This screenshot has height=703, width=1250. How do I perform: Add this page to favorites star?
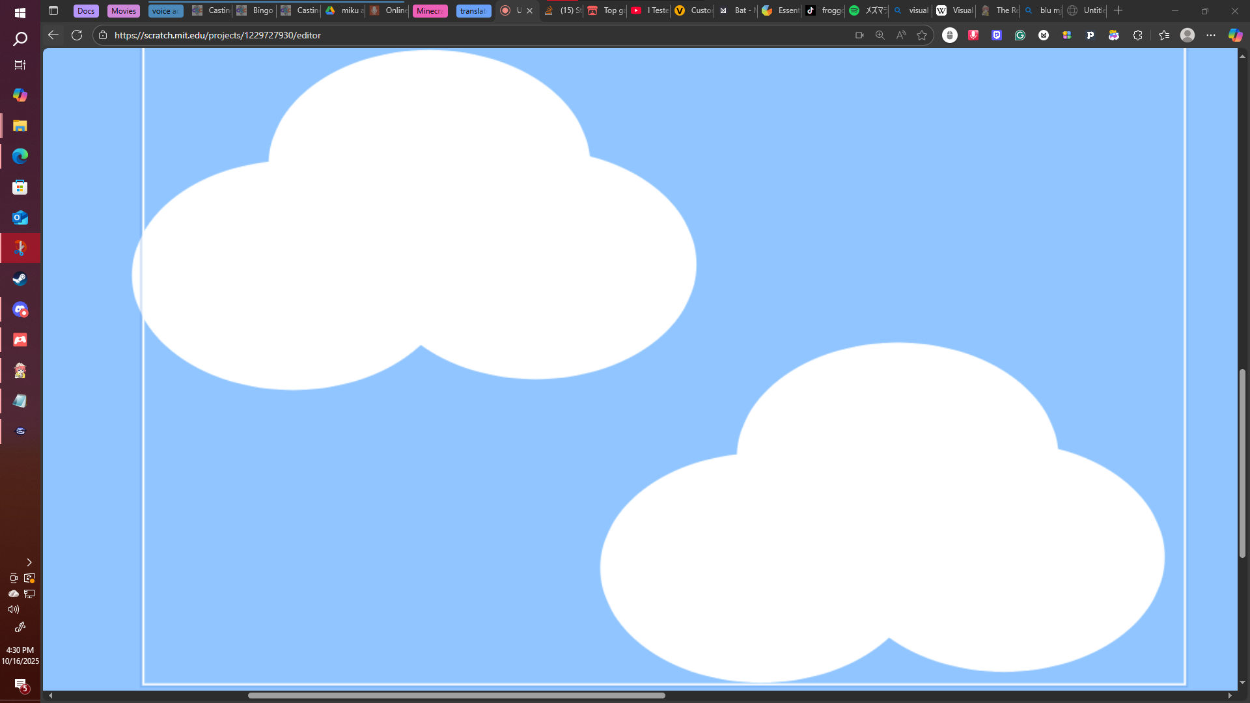(x=922, y=35)
